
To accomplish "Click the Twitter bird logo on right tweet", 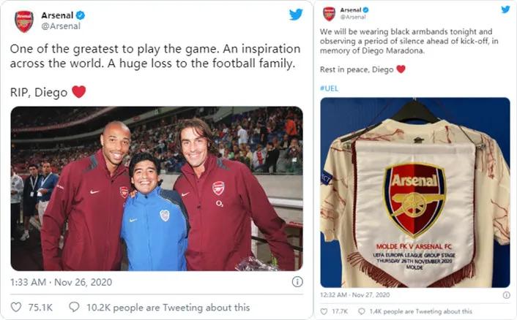I will click(505, 9).
